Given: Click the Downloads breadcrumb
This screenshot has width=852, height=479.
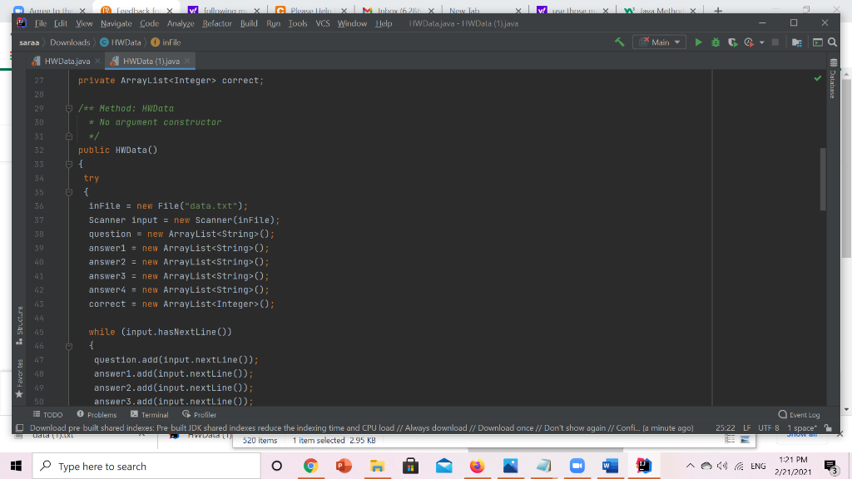Looking at the screenshot, I should pyautogui.click(x=70, y=42).
